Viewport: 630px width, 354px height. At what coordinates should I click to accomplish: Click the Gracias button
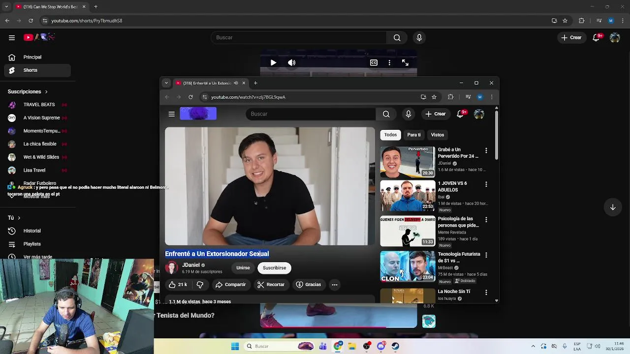(x=309, y=285)
